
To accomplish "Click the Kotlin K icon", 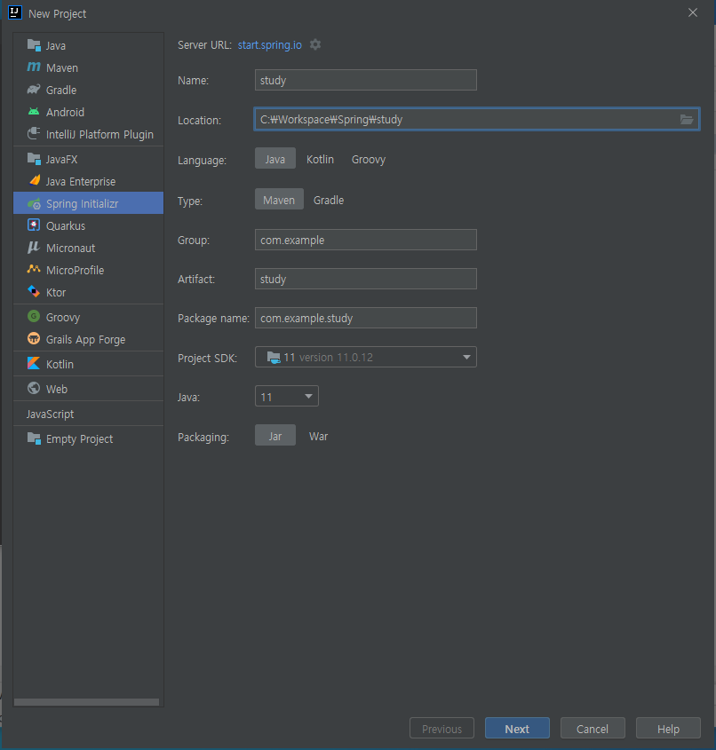I will (x=34, y=364).
